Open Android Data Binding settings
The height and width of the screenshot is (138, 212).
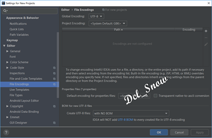coord(24,112)
